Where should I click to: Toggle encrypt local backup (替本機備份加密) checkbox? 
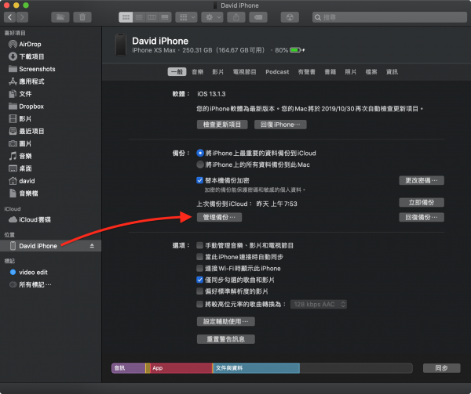coord(199,180)
